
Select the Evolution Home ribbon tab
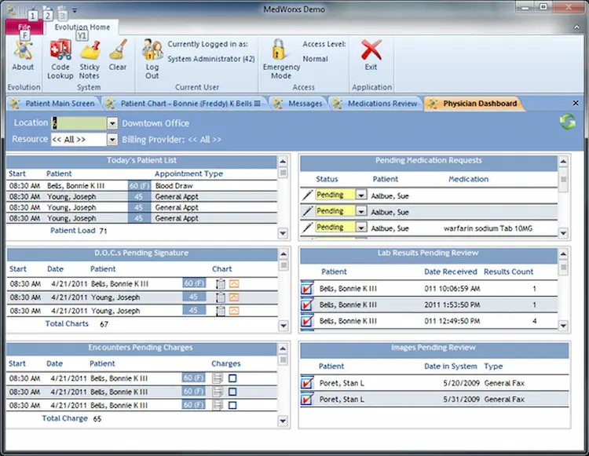[82, 27]
